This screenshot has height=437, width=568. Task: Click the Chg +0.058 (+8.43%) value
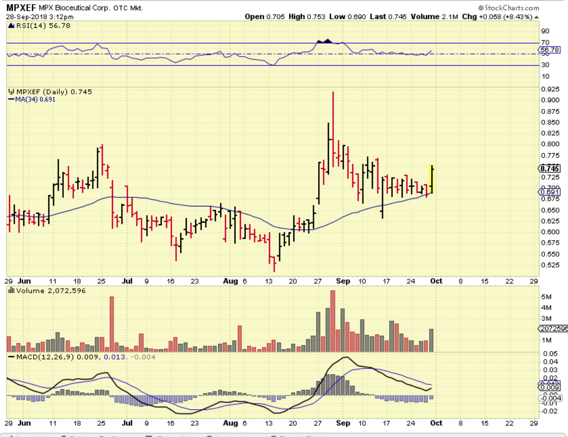pos(497,17)
